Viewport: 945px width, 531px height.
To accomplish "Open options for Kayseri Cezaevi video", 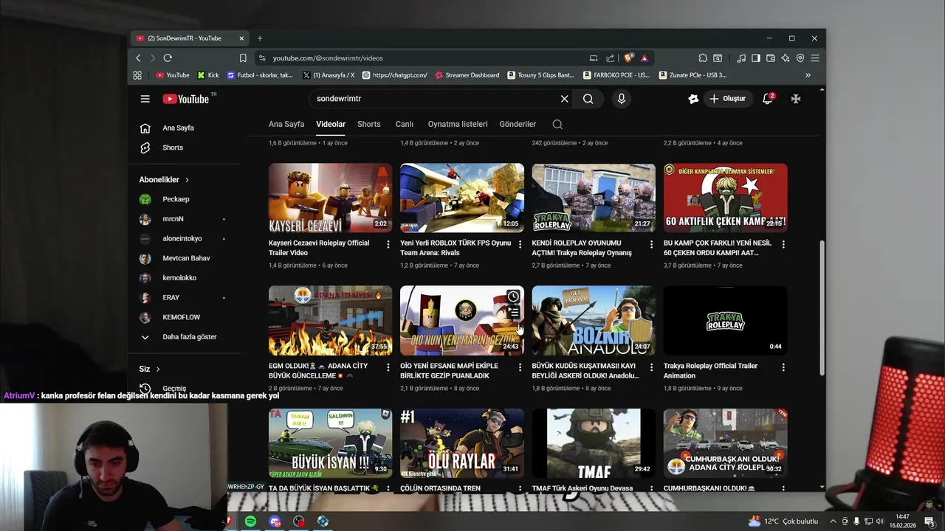I will tap(388, 244).
